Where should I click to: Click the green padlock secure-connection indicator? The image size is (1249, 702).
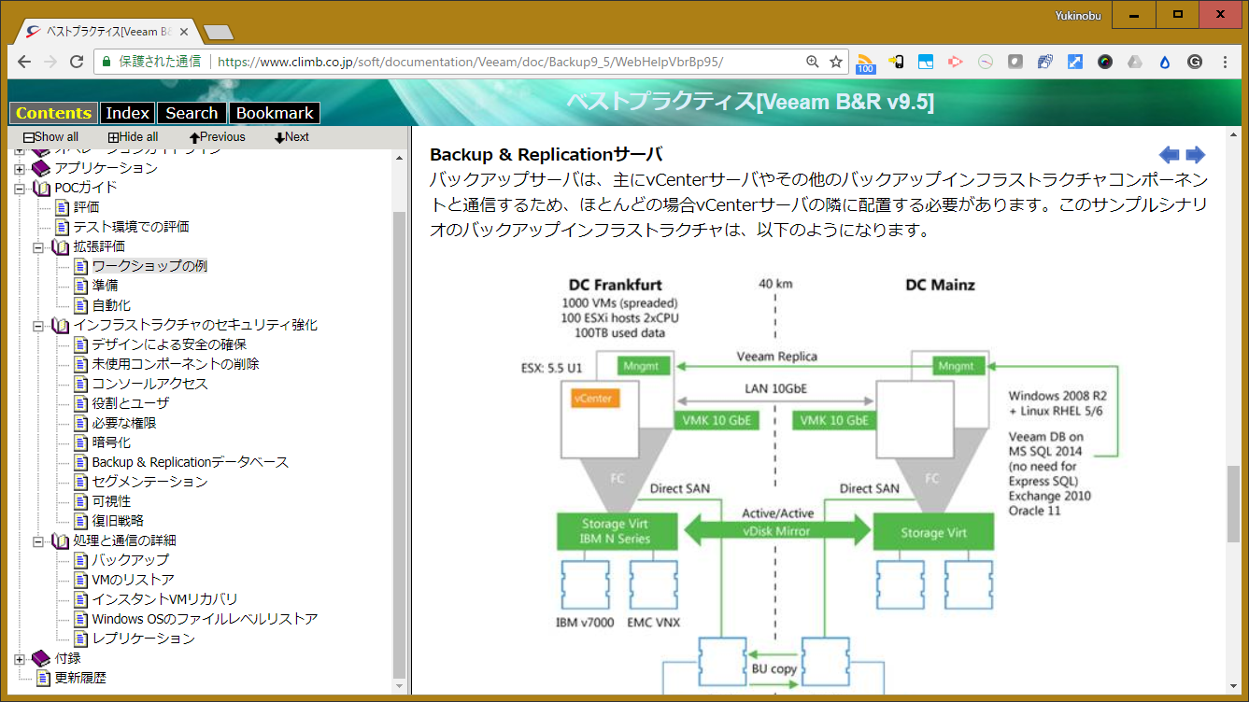click(x=106, y=63)
